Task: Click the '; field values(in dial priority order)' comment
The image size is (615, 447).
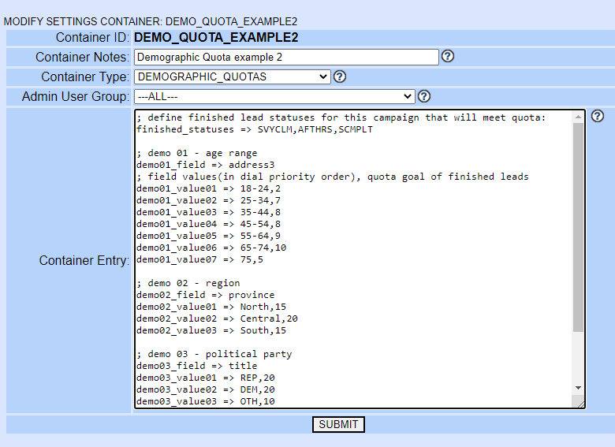Action: click(333, 177)
